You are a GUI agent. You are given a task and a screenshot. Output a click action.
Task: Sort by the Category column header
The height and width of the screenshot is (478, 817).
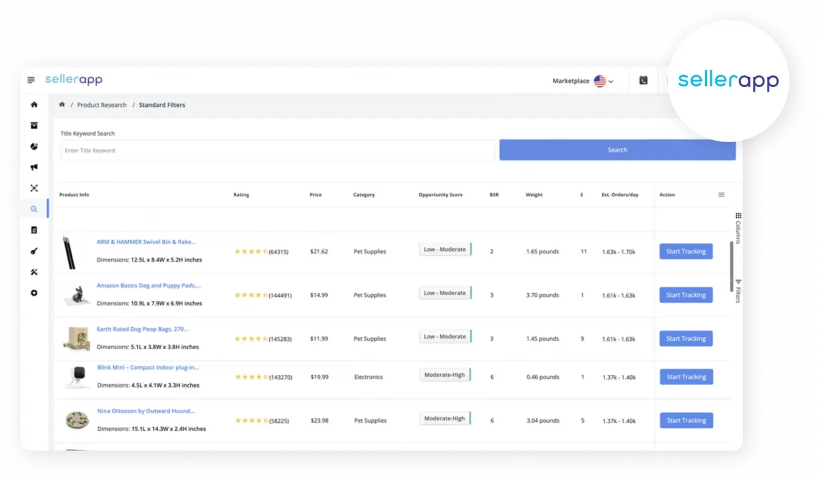[x=364, y=195]
